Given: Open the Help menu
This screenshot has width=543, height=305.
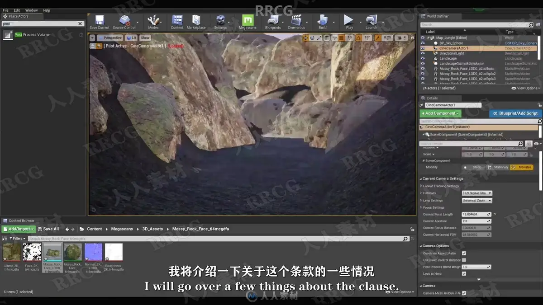Looking at the screenshot, I should click(x=47, y=10).
